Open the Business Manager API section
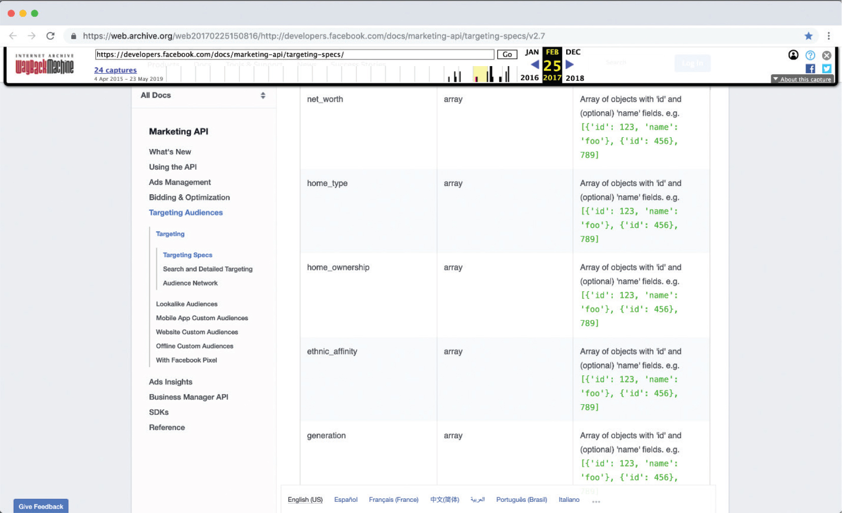 click(189, 397)
